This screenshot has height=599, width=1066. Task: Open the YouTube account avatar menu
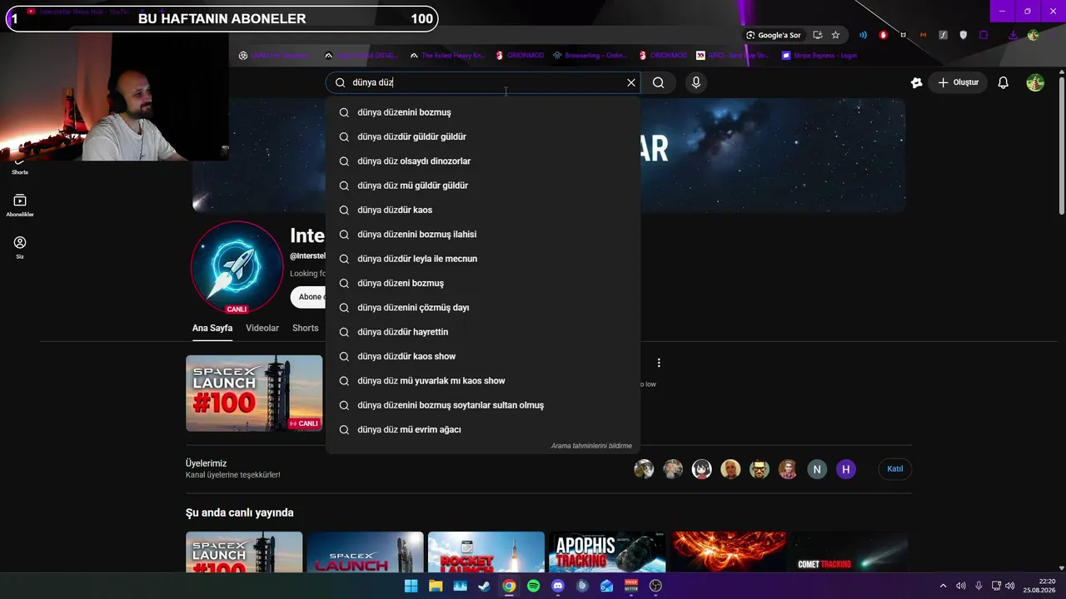coord(1035,82)
